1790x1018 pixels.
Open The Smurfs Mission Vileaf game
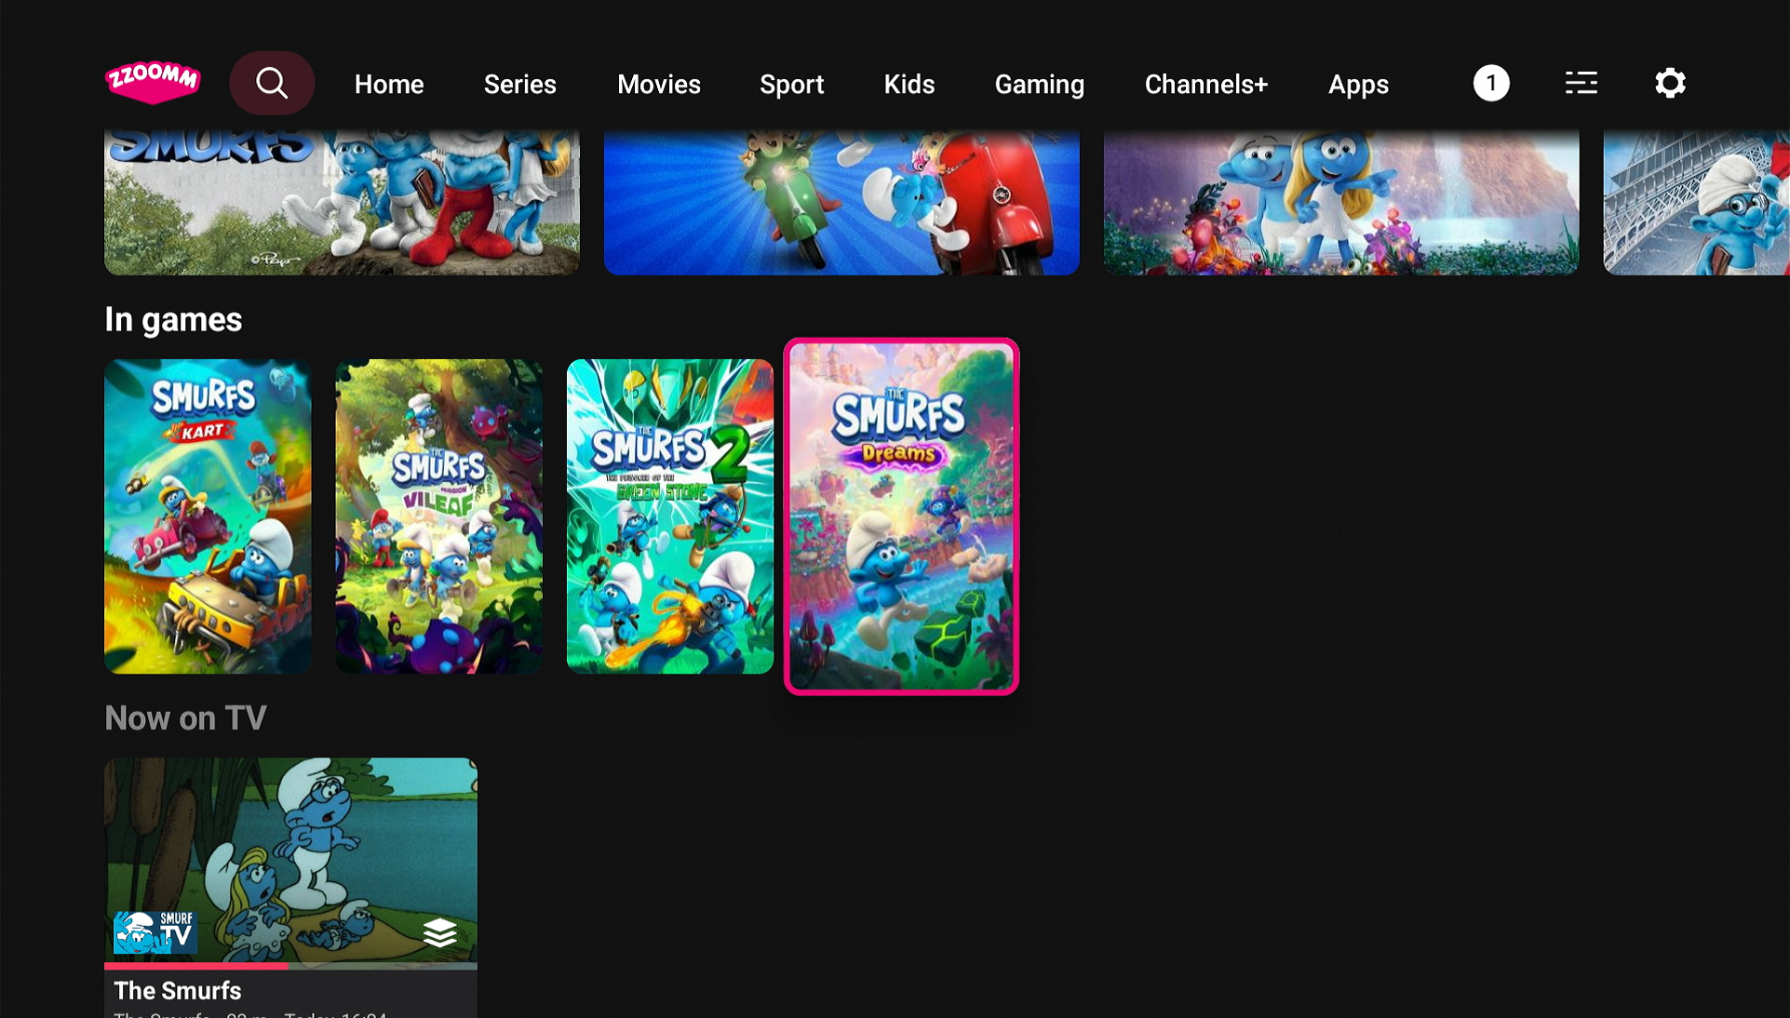(x=438, y=516)
